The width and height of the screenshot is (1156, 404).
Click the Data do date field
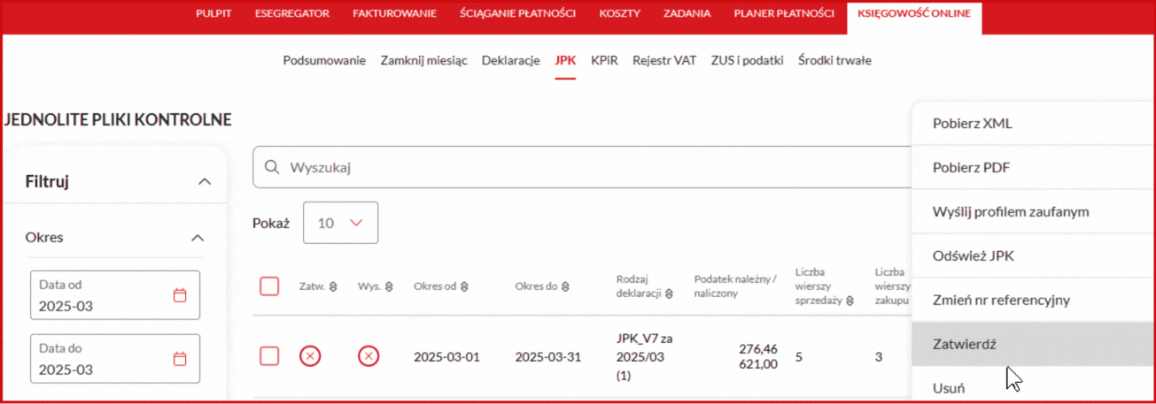coord(115,359)
